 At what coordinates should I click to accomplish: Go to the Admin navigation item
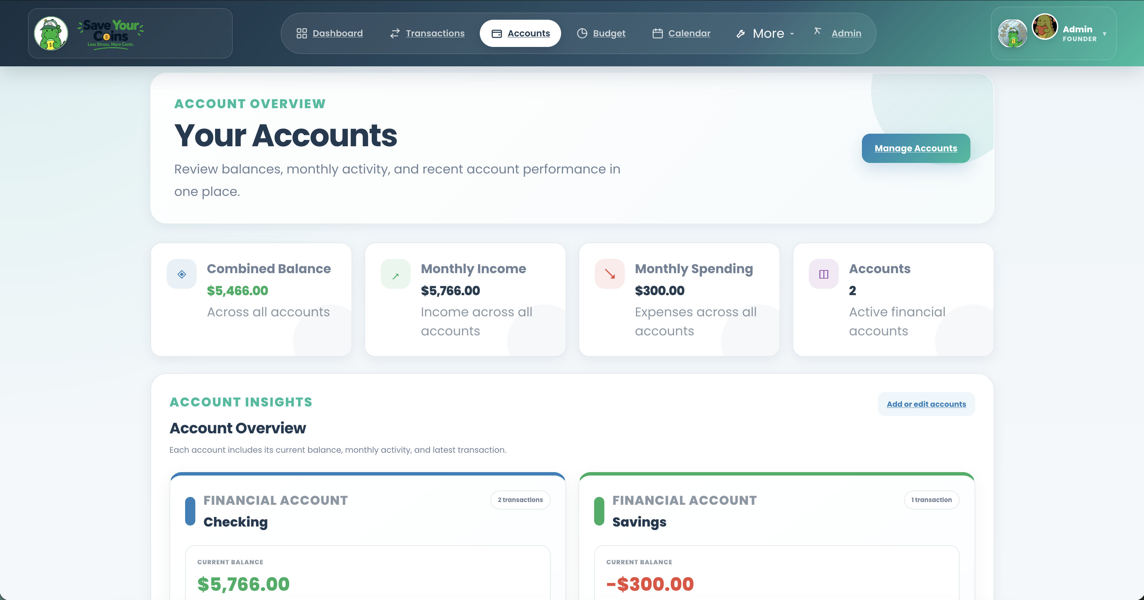[846, 33]
